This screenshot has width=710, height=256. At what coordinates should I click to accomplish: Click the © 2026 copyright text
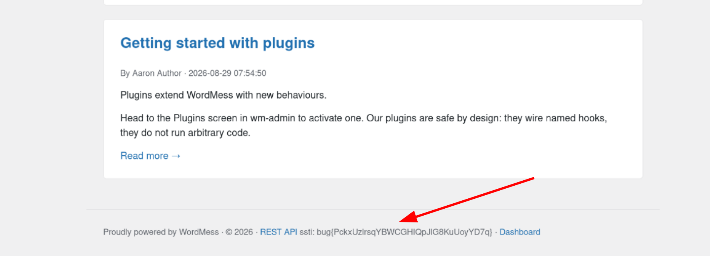tap(239, 232)
